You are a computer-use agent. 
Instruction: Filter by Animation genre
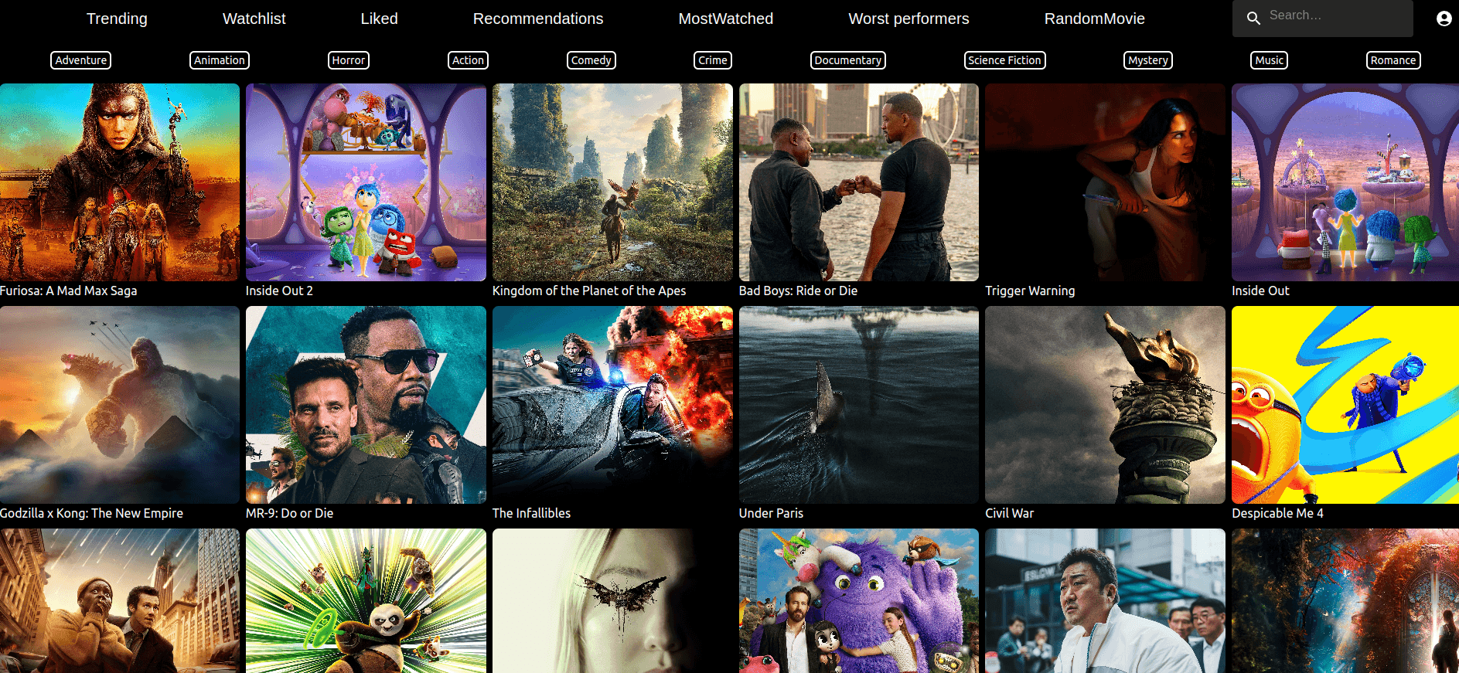(220, 60)
